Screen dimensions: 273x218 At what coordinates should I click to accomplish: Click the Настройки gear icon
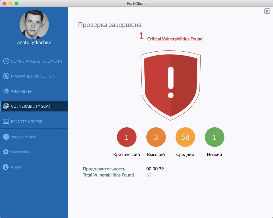click(x=6, y=152)
